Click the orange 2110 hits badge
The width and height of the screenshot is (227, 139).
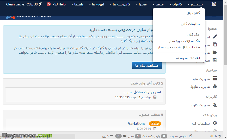click(155, 124)
